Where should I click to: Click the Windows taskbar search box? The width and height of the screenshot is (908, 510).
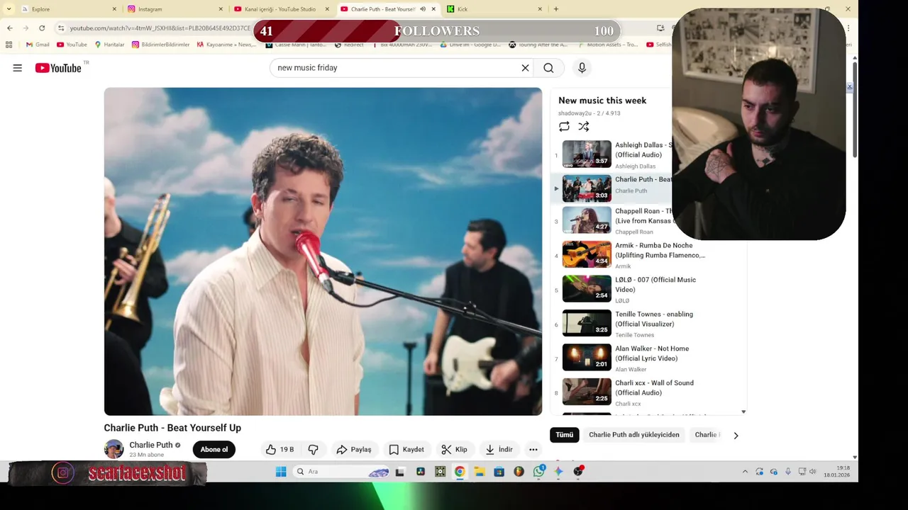341,472
